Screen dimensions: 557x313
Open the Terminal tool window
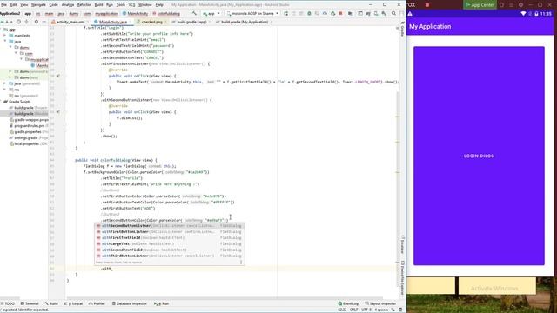30,303
